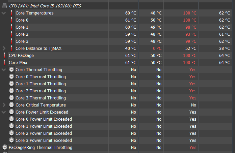The height and width of the screenshot is (153, 235).
Task: Select the Core 1 Power Limit Exceeded label
Action: click(x=44, y=126)
